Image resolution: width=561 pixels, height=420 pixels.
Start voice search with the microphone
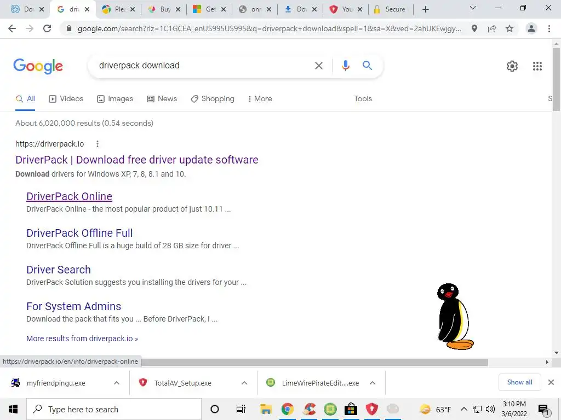click(345, 66)
